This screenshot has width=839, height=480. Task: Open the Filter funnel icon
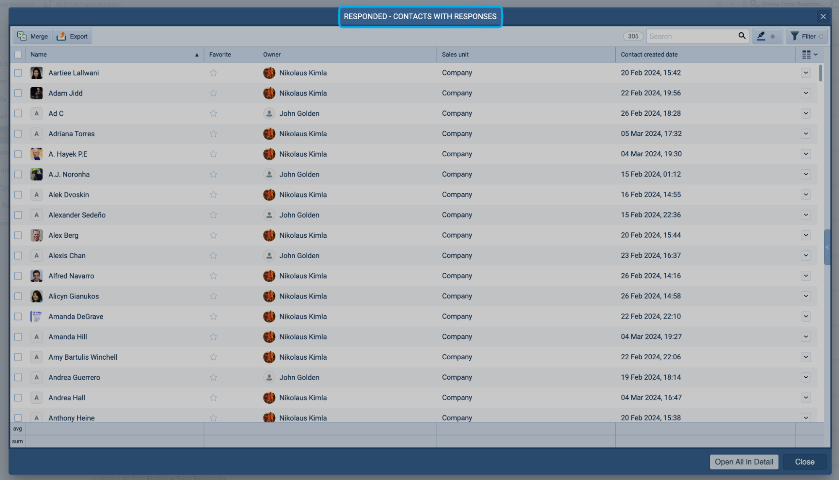click(x=795, y=36)
